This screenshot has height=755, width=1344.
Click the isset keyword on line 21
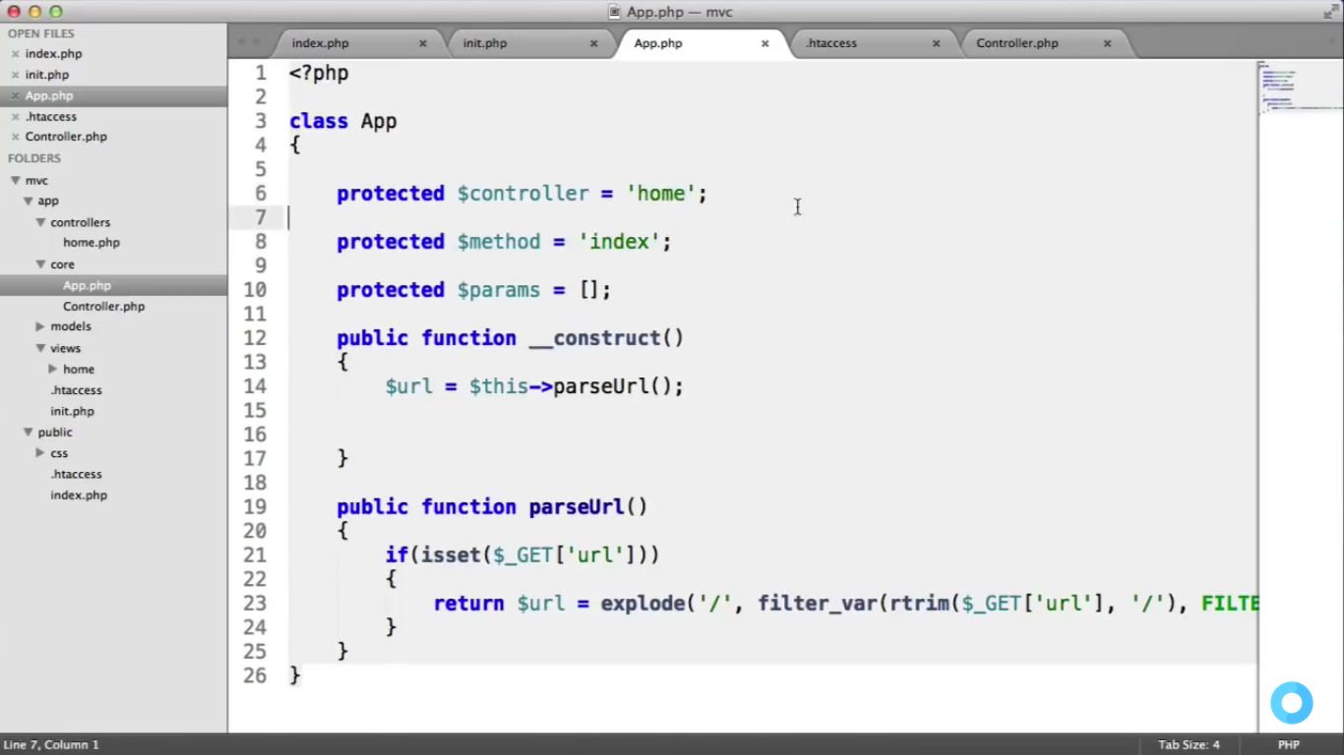(x=451, y=555)
